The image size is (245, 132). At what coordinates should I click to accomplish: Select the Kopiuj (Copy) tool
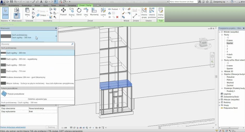click(x=71, y=10)
